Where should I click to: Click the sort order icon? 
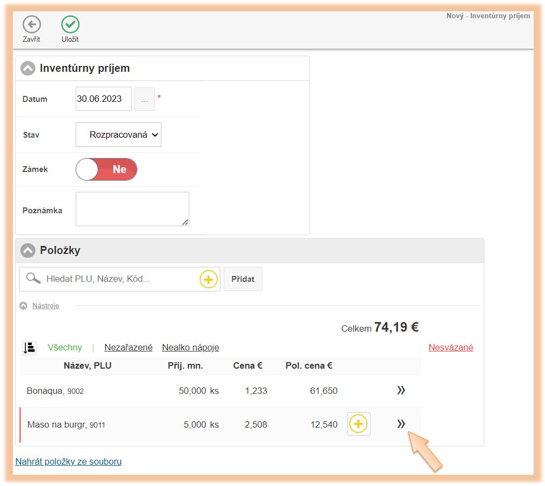[x=29, y=348]
